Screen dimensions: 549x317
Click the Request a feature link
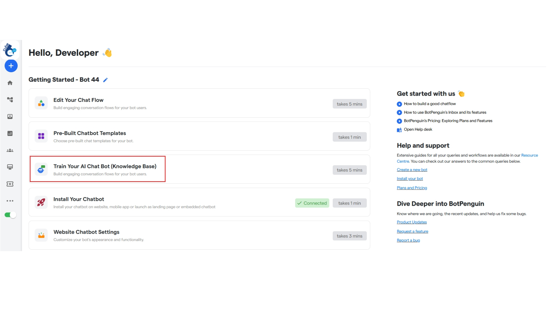pyautogui.click(x=412, y=231)
